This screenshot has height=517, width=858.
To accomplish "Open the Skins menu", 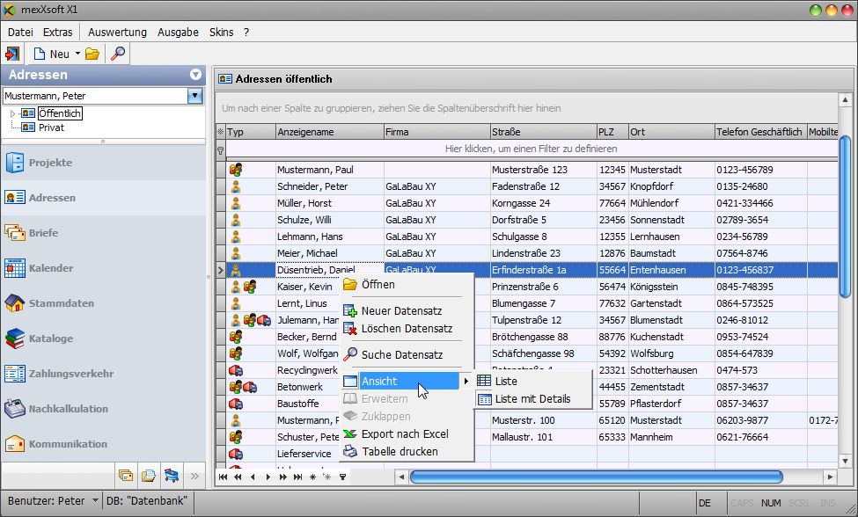I will click(221, 33).
